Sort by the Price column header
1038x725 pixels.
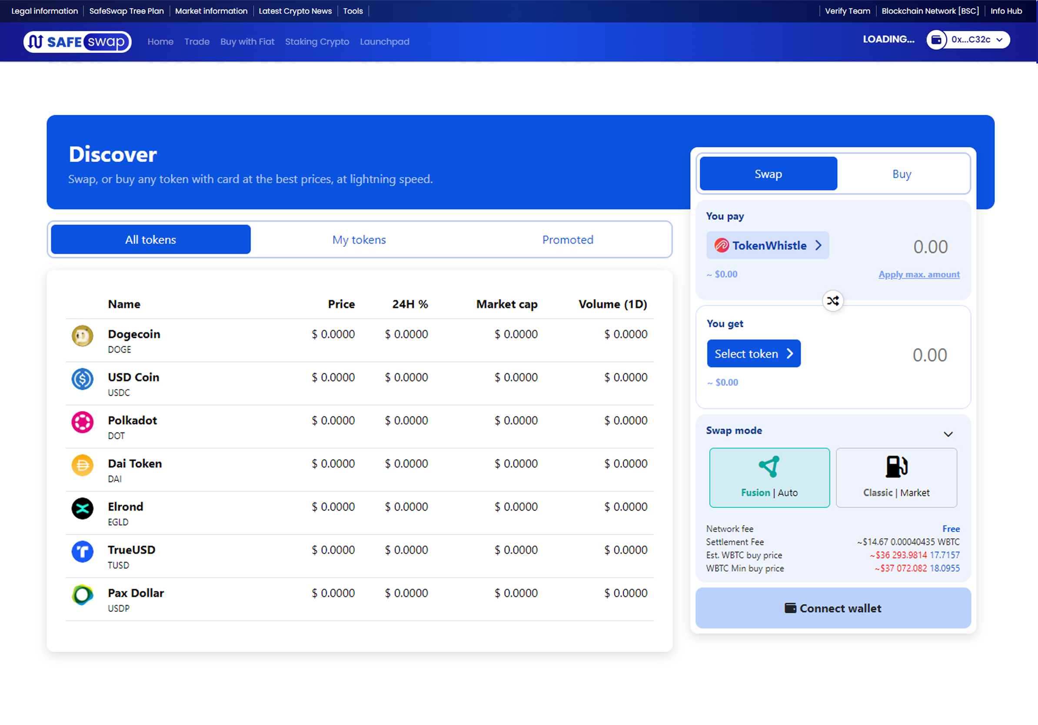[341, 304]
